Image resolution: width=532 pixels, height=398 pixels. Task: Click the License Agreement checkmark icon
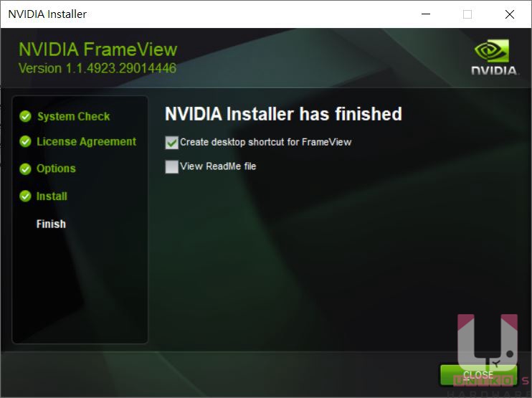(x=25, y=141)
